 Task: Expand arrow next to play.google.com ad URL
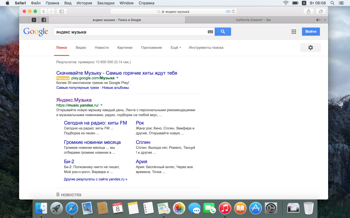point(118,78)
